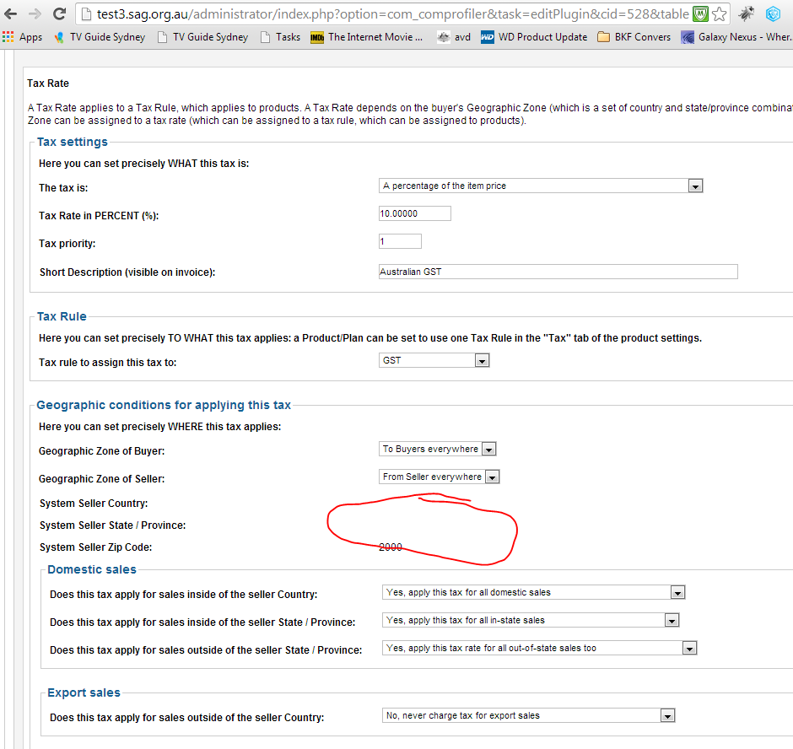Expand the GST tax rule dropdown
793x749 pixels.
434,361
